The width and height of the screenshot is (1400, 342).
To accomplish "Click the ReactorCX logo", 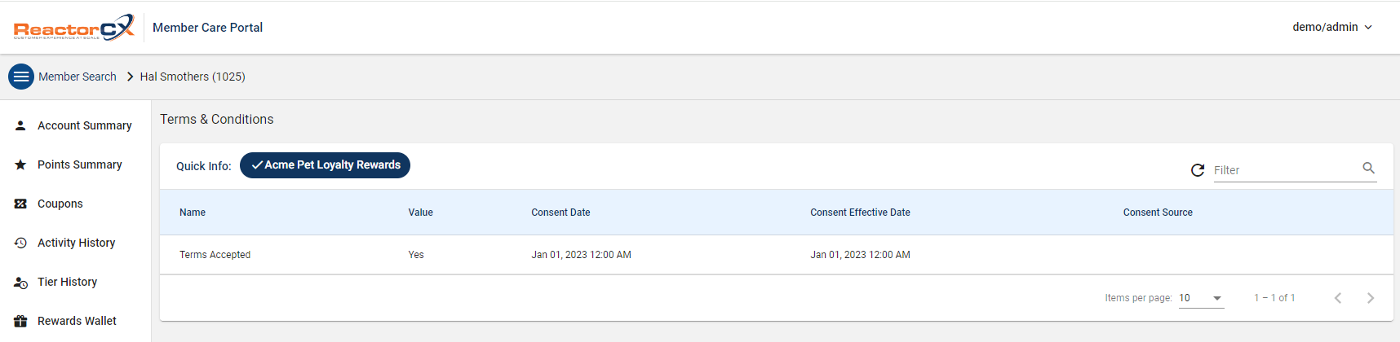I will point(73,28).
